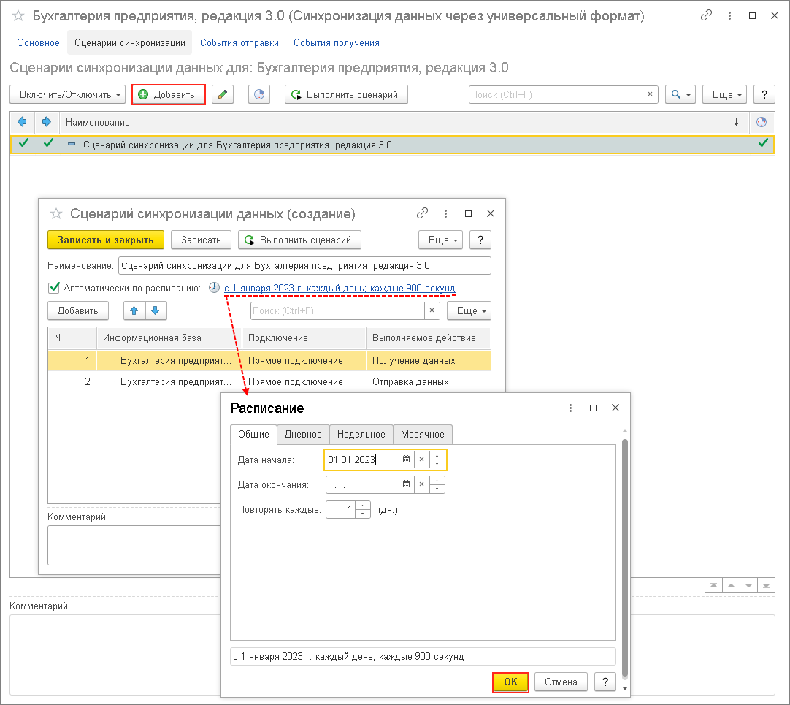Click the schedule setup icon beside pencil
Screen dimensions: 790x705
(x=259, y=95)
